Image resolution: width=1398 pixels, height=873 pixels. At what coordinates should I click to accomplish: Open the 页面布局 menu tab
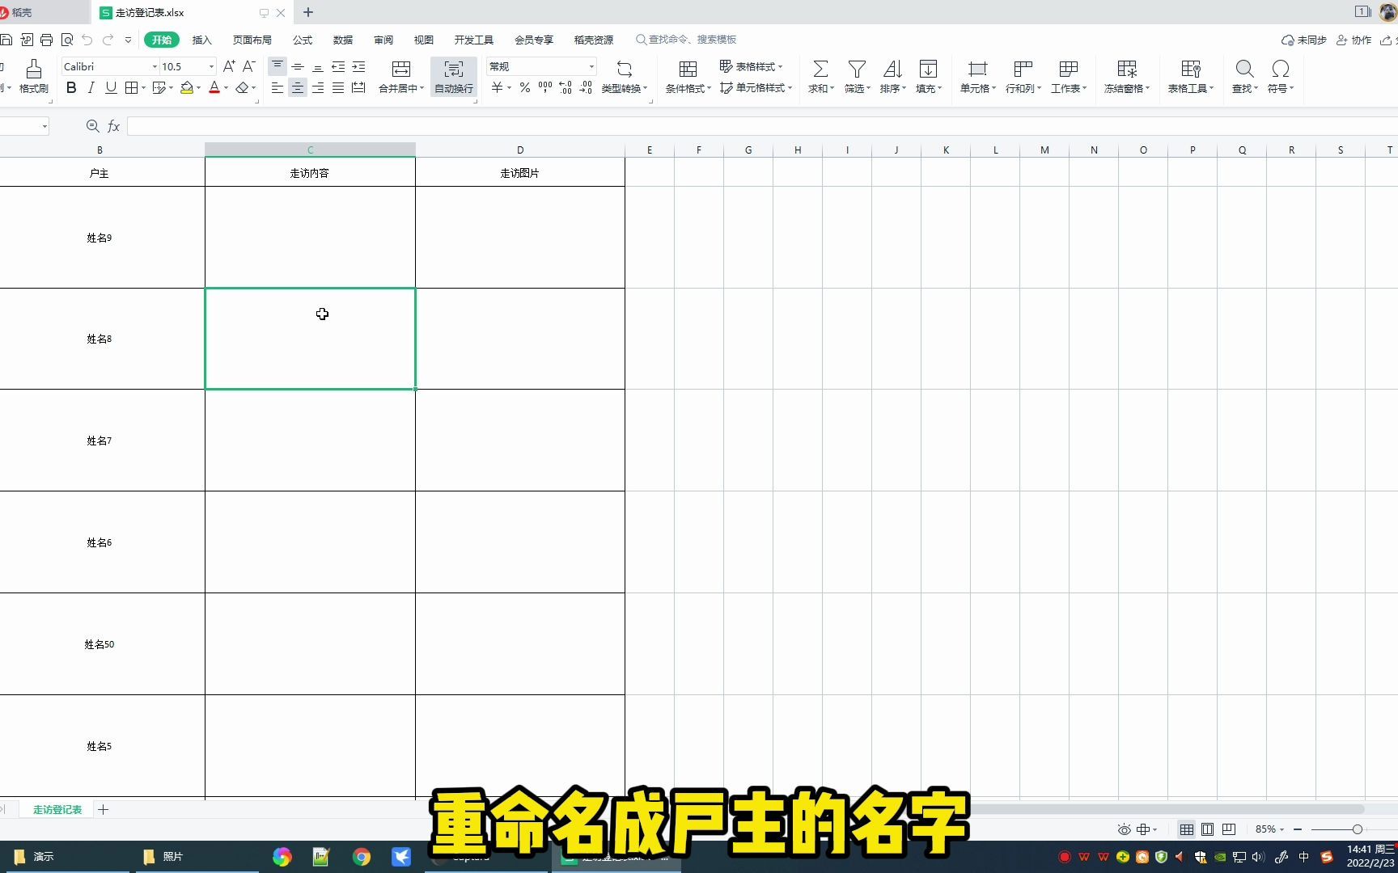(252, 39)
